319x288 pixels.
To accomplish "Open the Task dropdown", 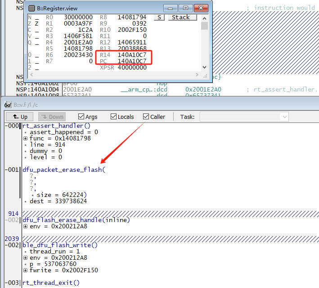I will (285, 117).
